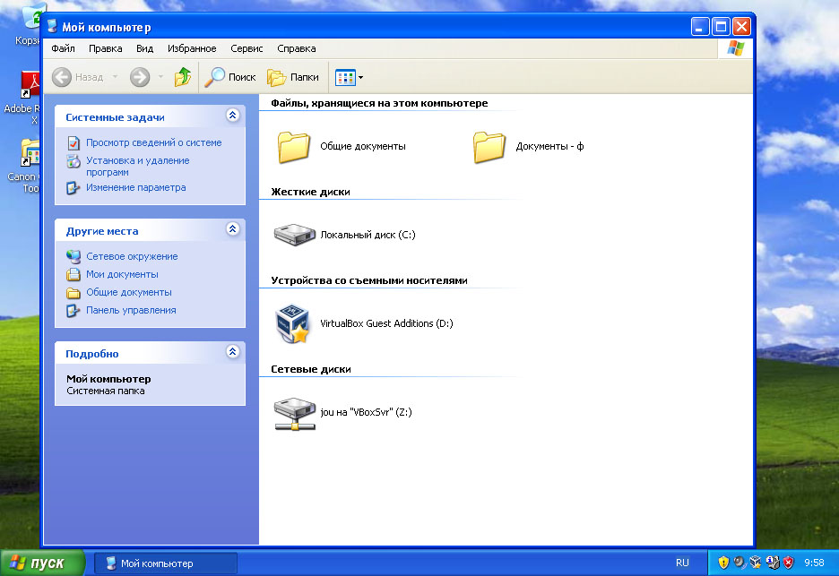Open the Local Disk (C:) drive icon
The height and width of the screenshot is (576, 839).
(x=295, y=235)
